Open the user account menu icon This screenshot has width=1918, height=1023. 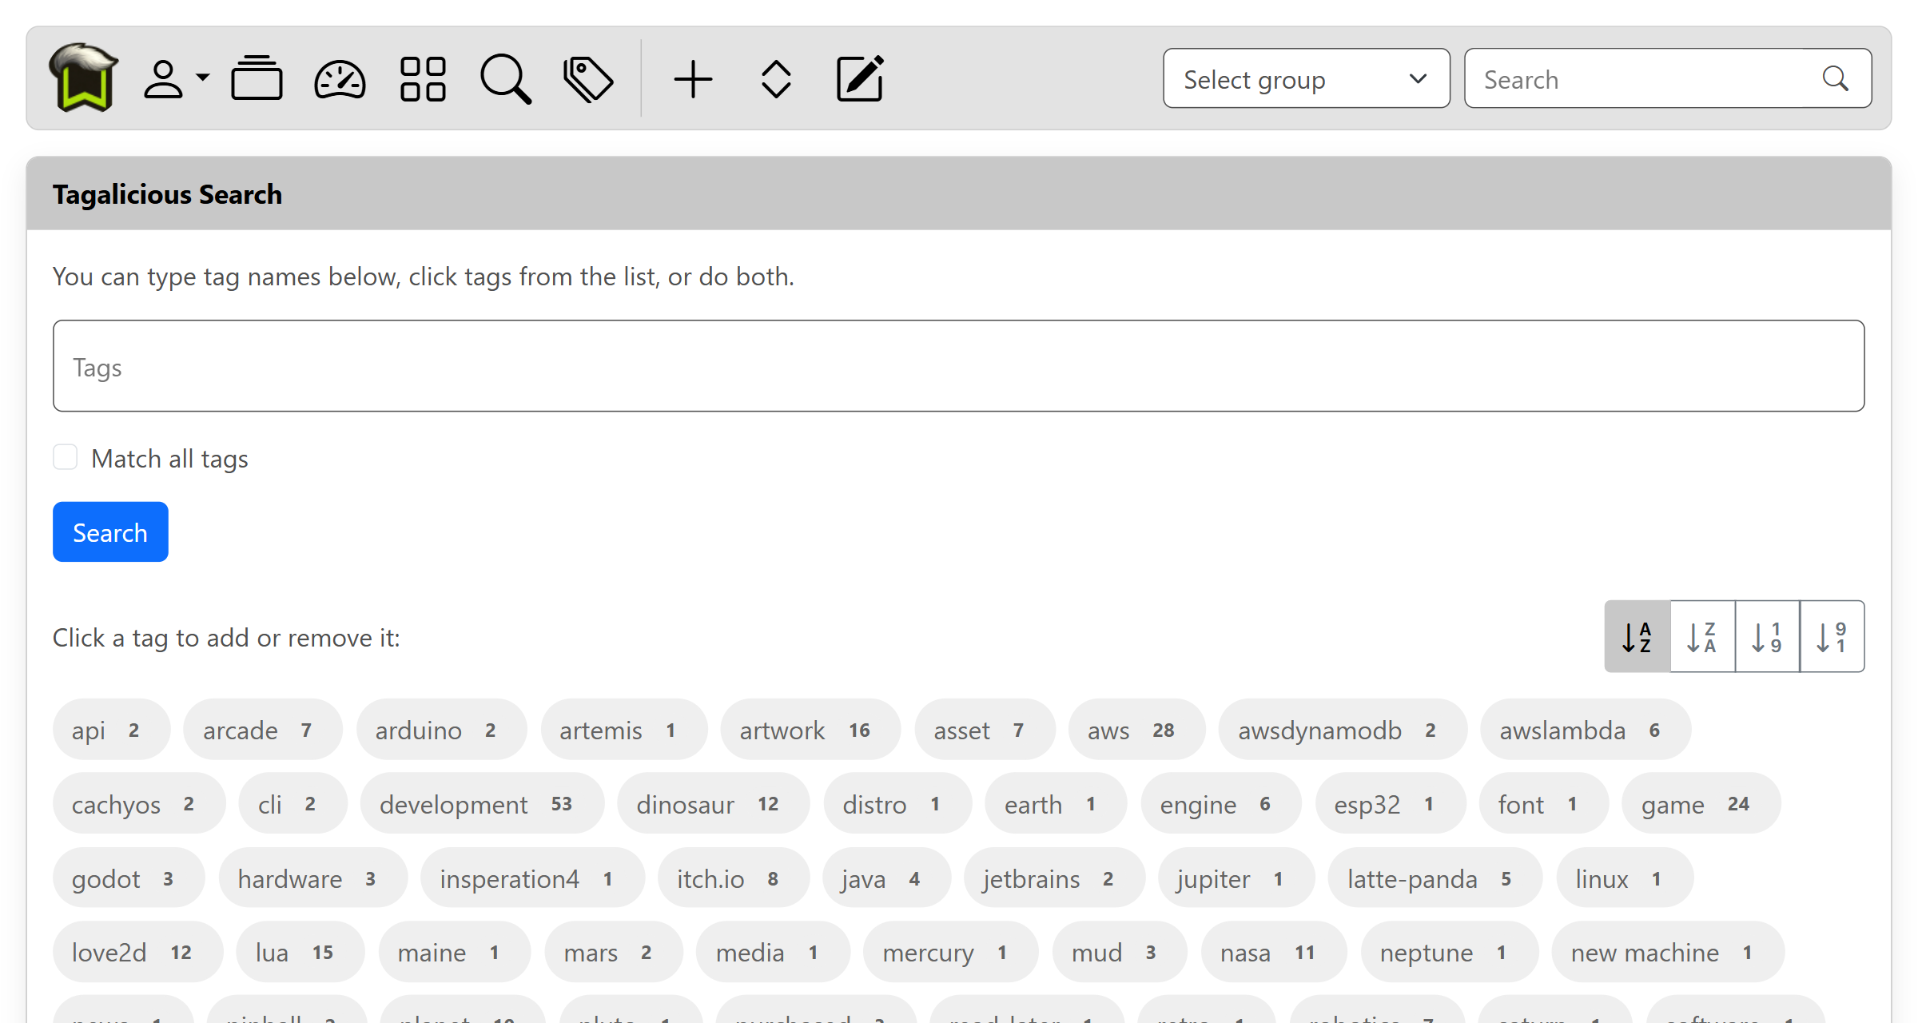click(176, 78)
